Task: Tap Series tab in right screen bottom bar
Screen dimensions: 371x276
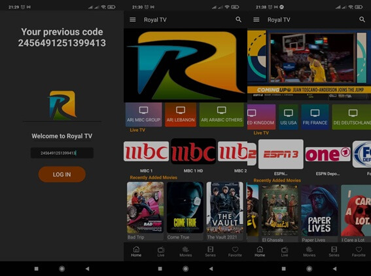Action: point(334,252)
